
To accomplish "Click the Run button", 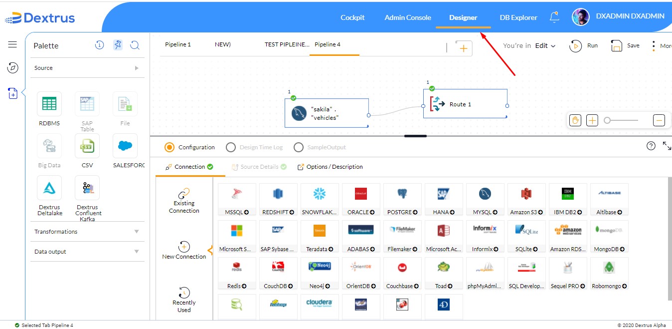I will 584,45.
